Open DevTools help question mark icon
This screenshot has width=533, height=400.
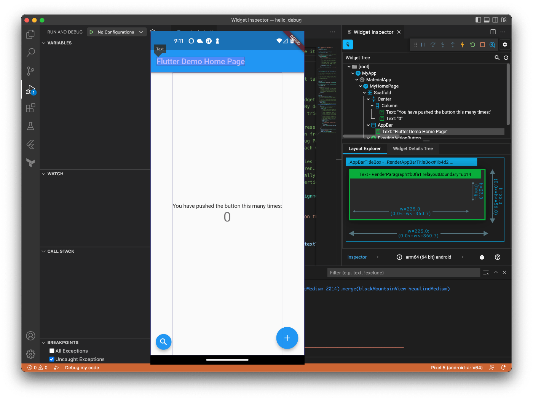tap(498, 257)
